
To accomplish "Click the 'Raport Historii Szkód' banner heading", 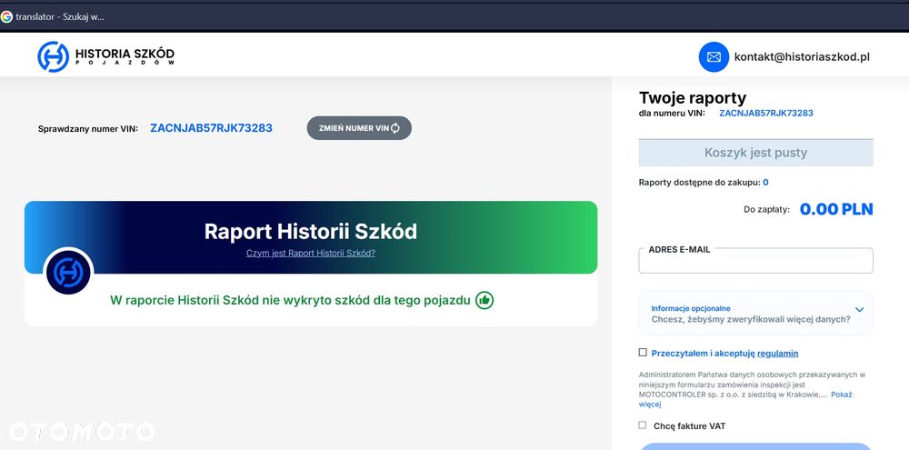I will (x=311, y=232).
